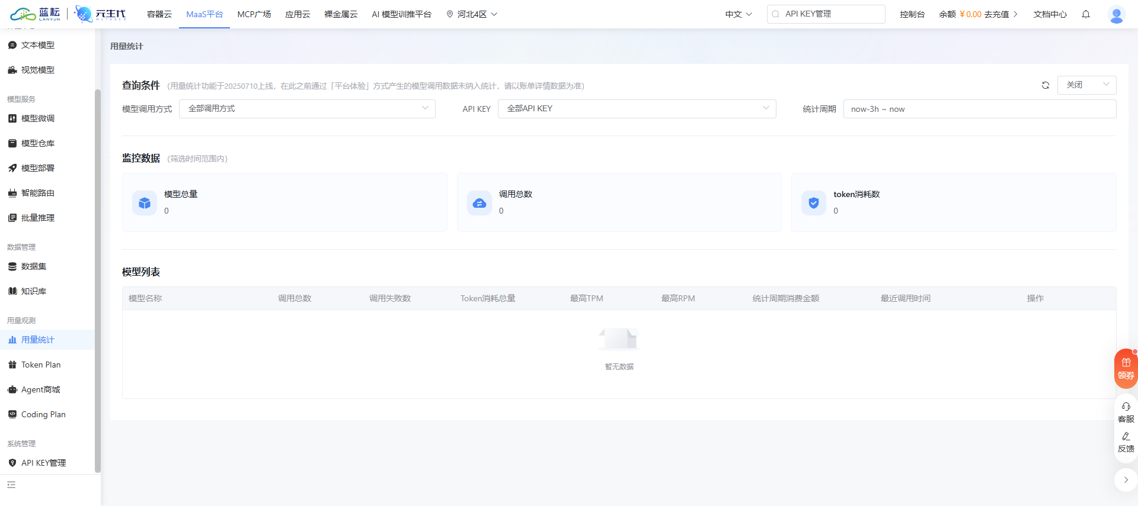Image resolution: width=1138 pixels, height=506 pixels.
Task: Collapse the sidebar with the bottom menu icon
Action: (11, 485)
